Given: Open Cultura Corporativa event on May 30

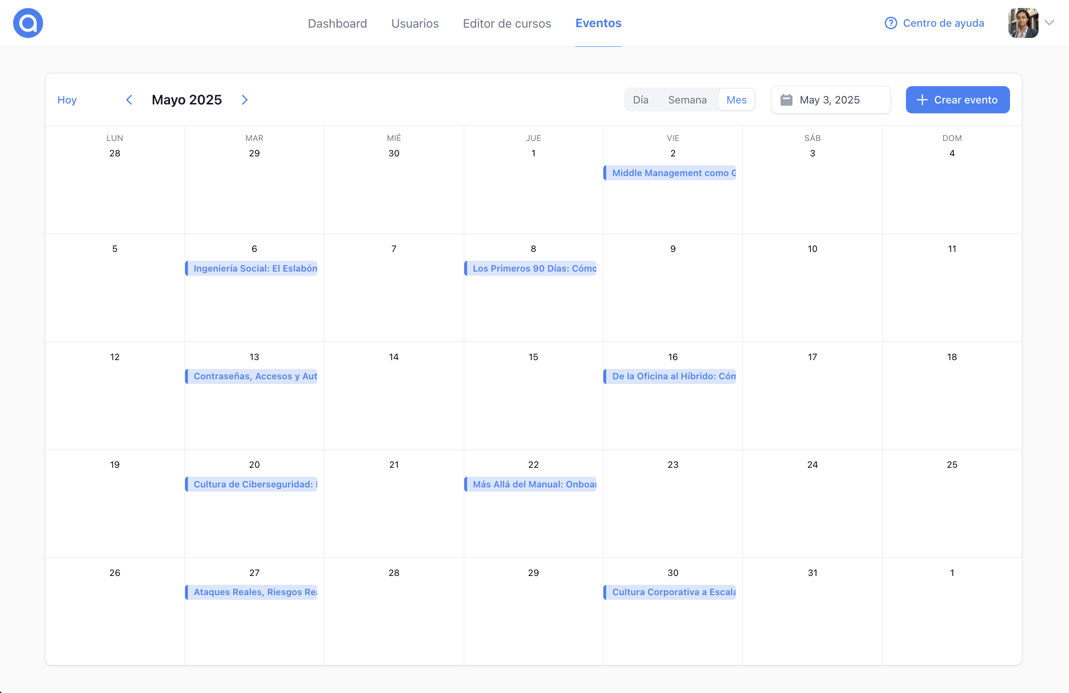Looking at the screenshot, I should point(670,592).
